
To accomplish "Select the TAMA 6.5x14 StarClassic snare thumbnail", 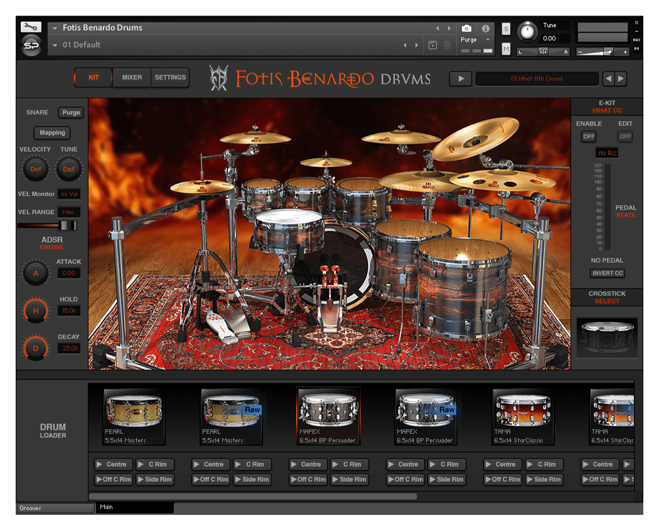I will pos(523,417).
